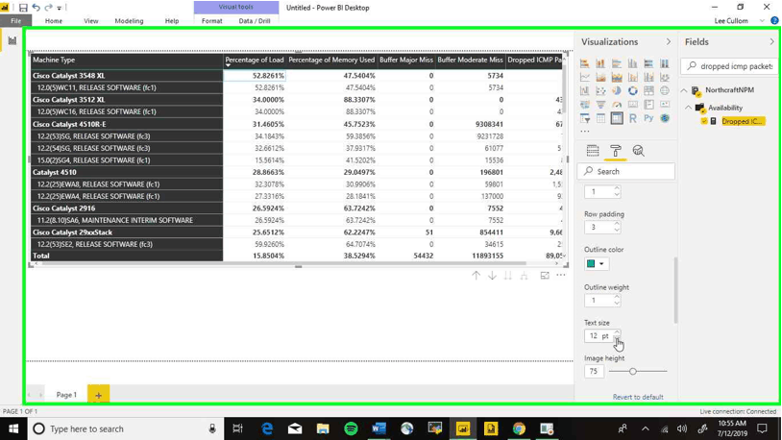The height and width of the screenshot is (440, 782).
Task: Click the Fields search box with 'dropped icmp packet'
Action: pyautogui.click(x=729, y=66)
